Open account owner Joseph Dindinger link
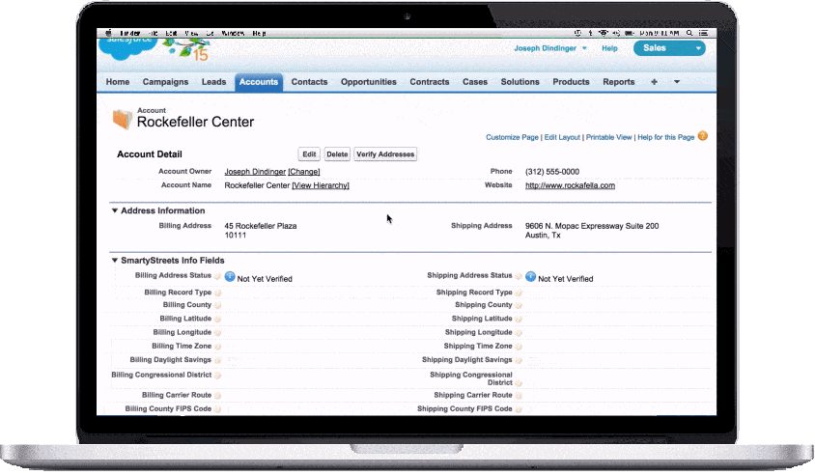The width and height of the screenshot is (815, 475). [255, 172]
